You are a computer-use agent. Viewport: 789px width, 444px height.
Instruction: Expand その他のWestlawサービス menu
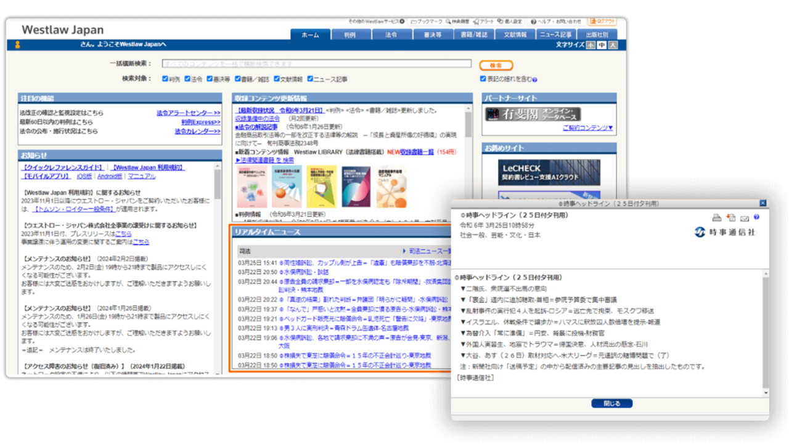click(x=376, y=22)
